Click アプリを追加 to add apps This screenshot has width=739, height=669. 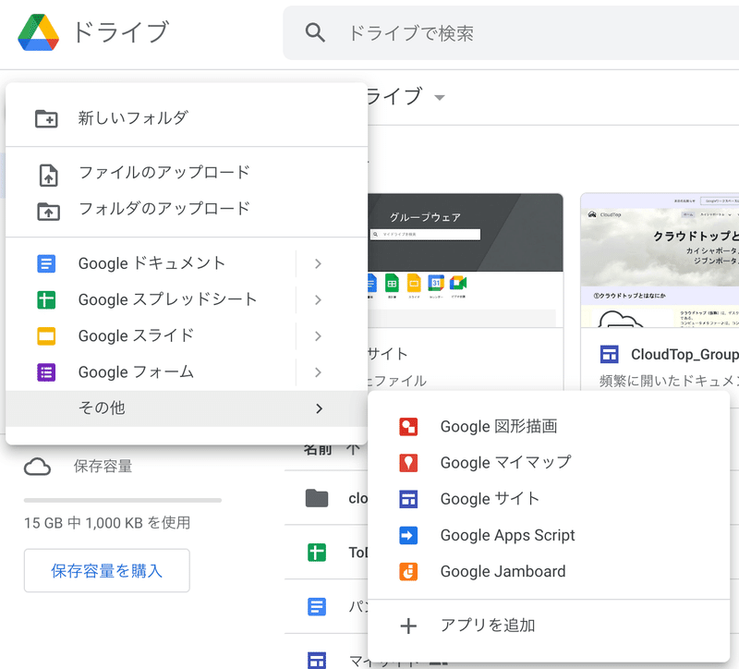pyautogui.click(x=487, y=626)
